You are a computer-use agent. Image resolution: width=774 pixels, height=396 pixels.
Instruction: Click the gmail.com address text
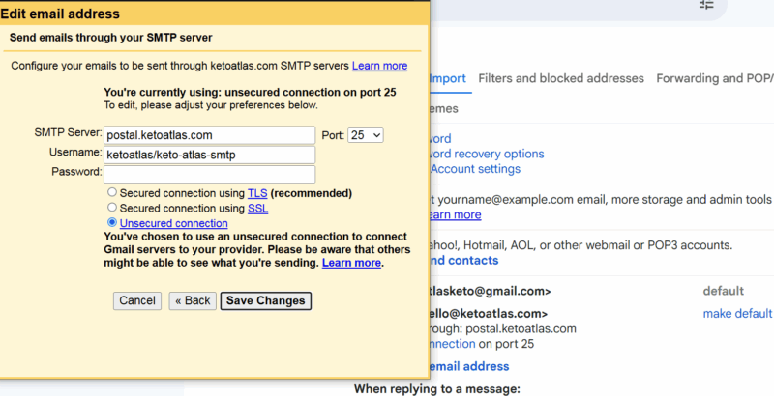pyautogui.click(x=491, y=291)
